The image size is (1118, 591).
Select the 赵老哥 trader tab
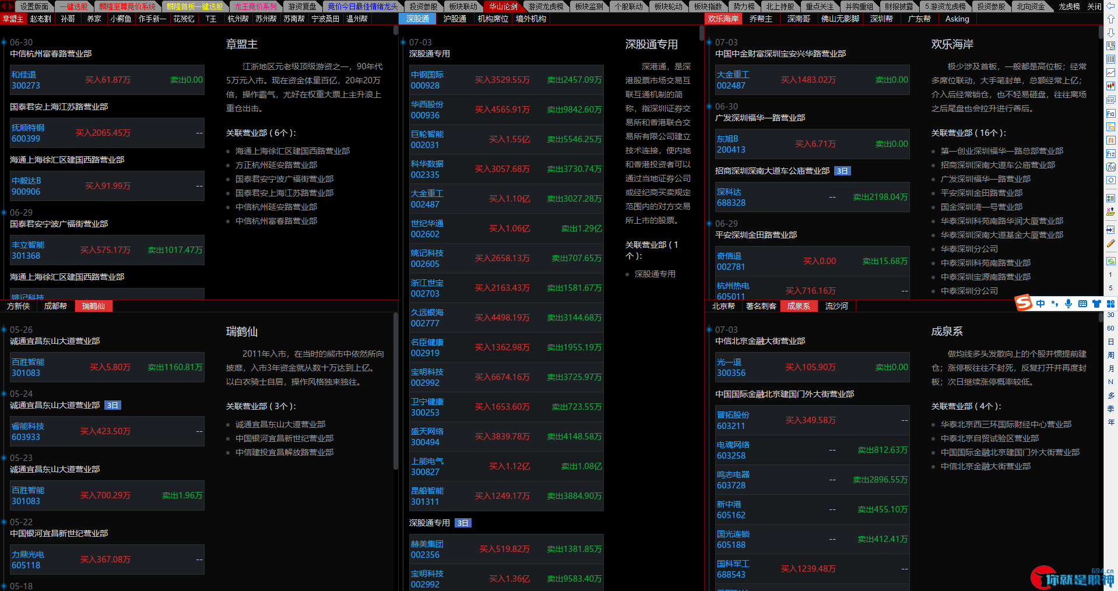pos(41,19)
